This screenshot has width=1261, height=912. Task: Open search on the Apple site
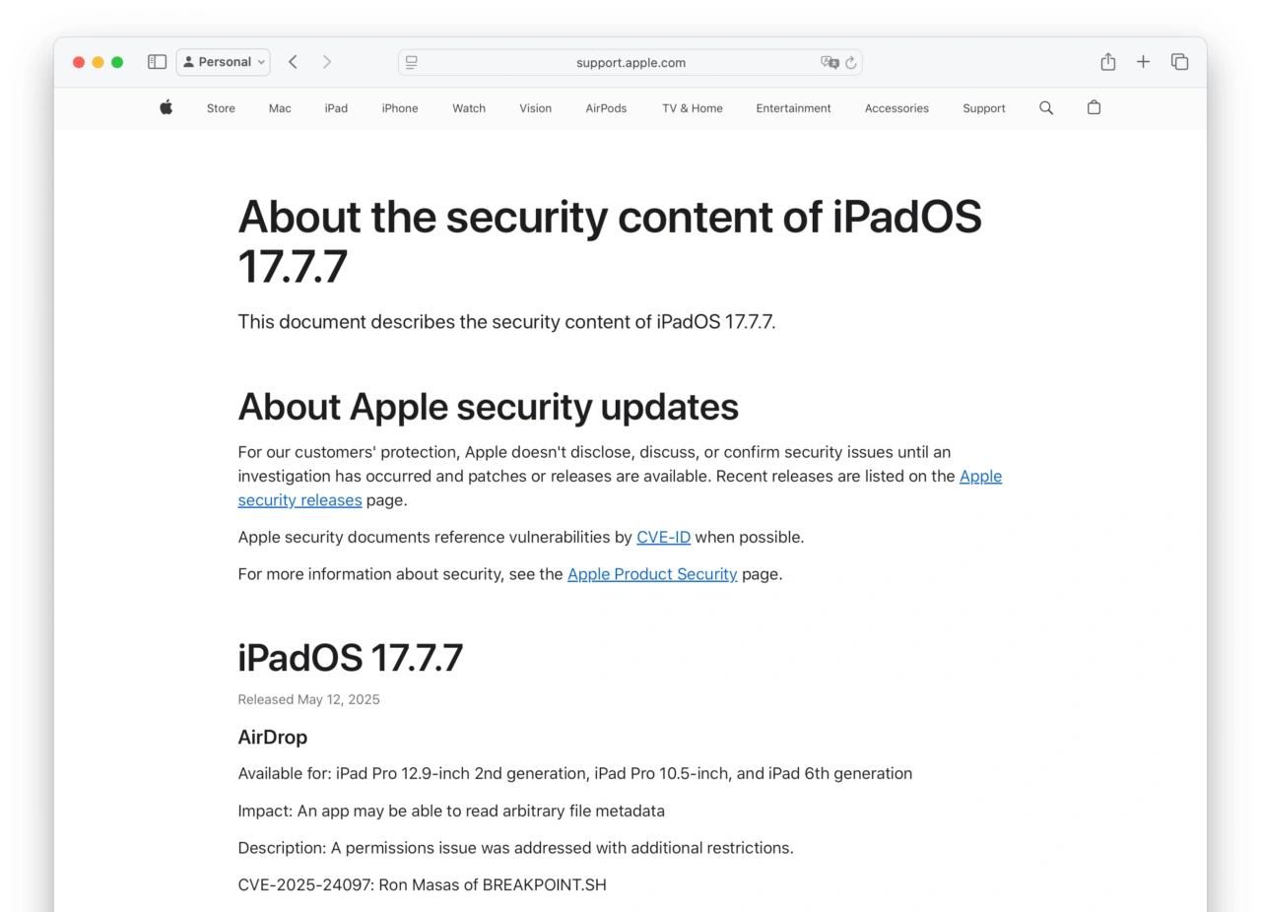(1046, 108)
